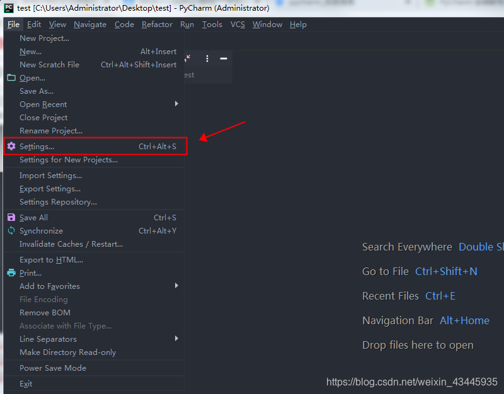Open the Add to Favorites submenu
This screenshot has height=394, width=504.
[94, 286]
